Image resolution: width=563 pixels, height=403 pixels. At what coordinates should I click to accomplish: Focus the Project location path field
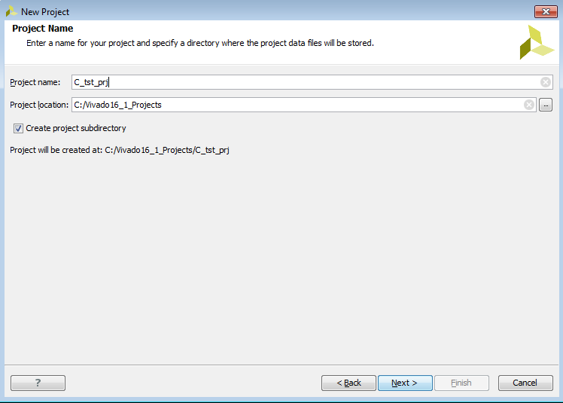tap(294, 105)
